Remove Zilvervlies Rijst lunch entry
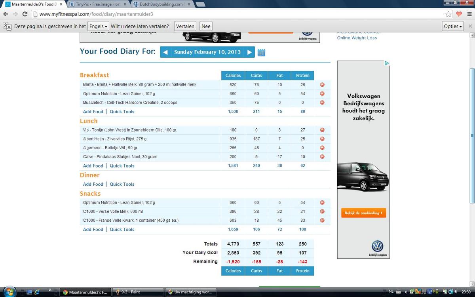The width and height of the screenshot is (475, 297). [322, 139]
